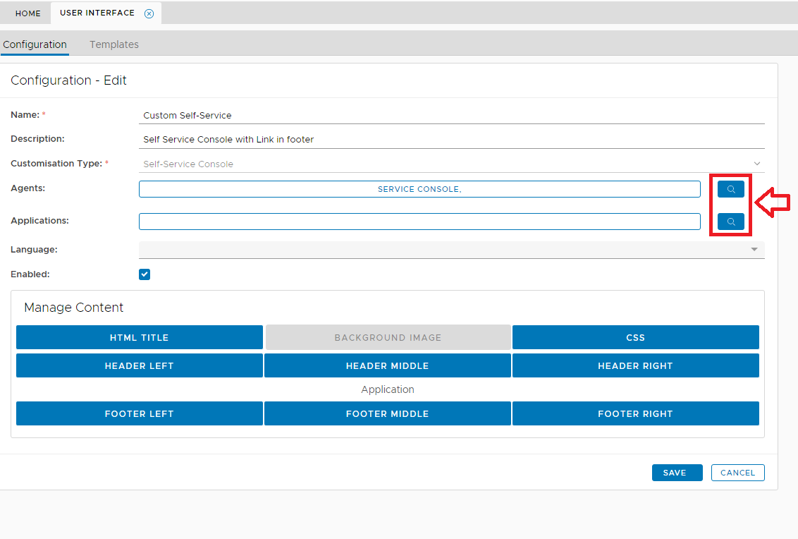Edit the Footer Left content
This screenshot has width=798, height=539.
pos(139,413)
